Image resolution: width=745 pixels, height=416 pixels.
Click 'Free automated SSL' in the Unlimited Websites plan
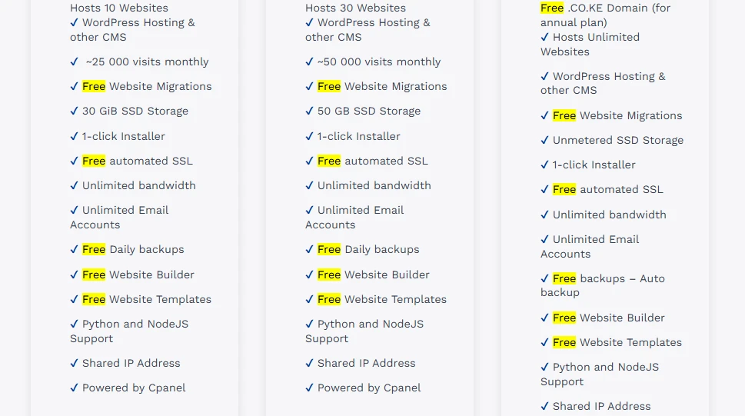click(x=607, y=190)
